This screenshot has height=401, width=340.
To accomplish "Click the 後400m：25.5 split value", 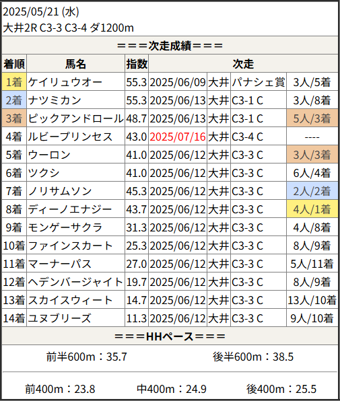I will click(281, 389).
